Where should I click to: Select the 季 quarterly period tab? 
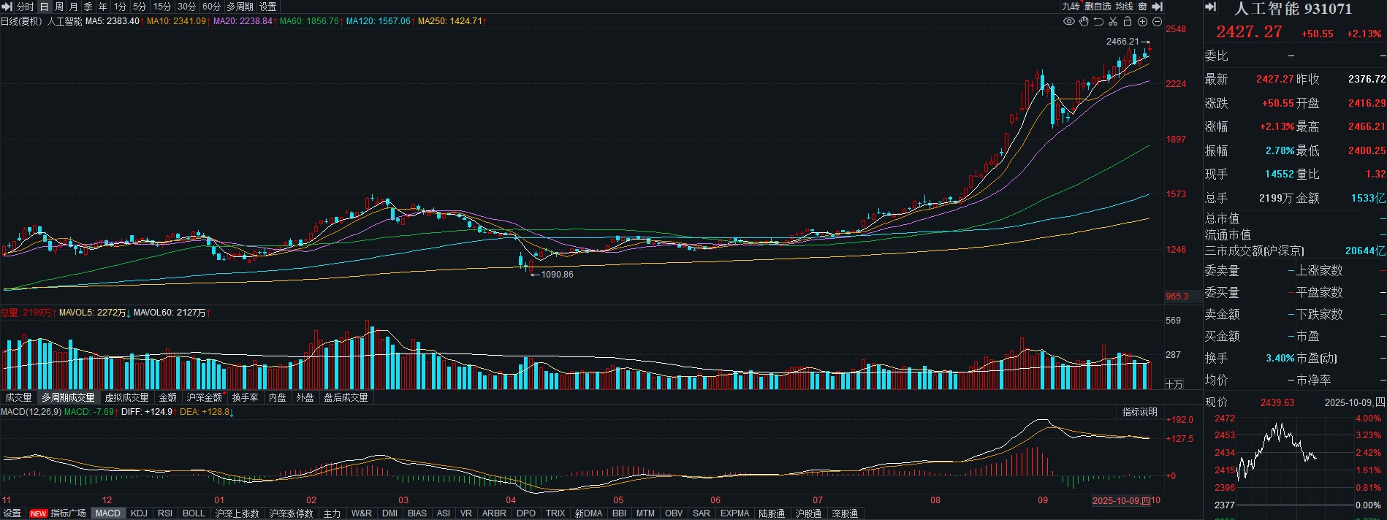pyautogui.click(x=88, y=7)
